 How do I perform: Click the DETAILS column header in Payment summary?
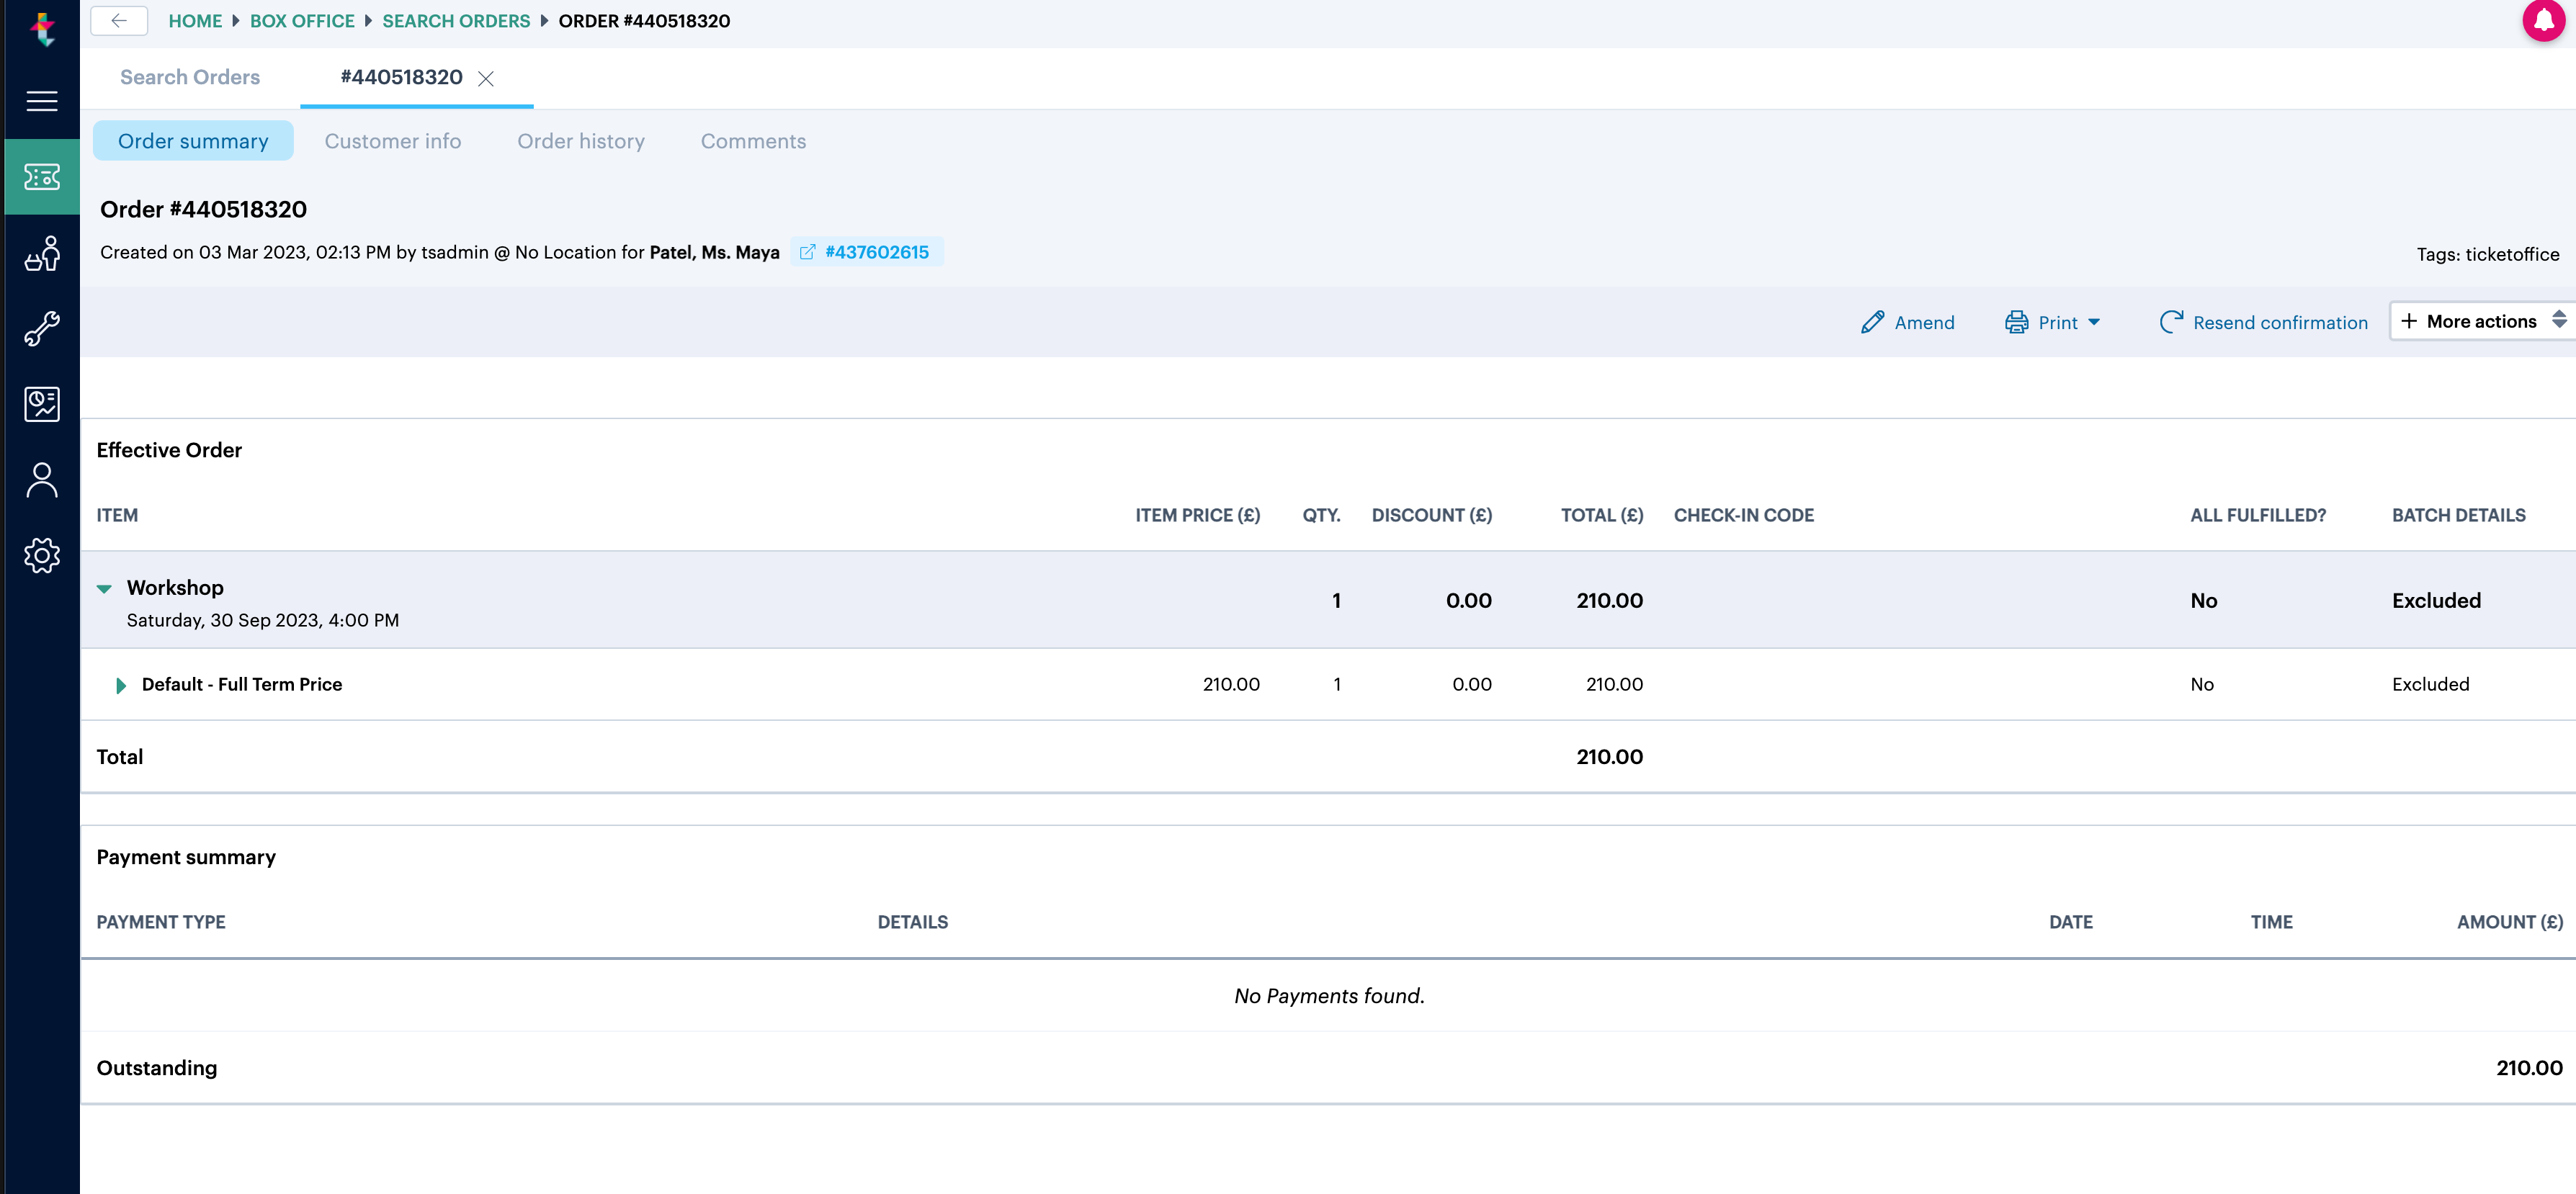click(912, 922)
